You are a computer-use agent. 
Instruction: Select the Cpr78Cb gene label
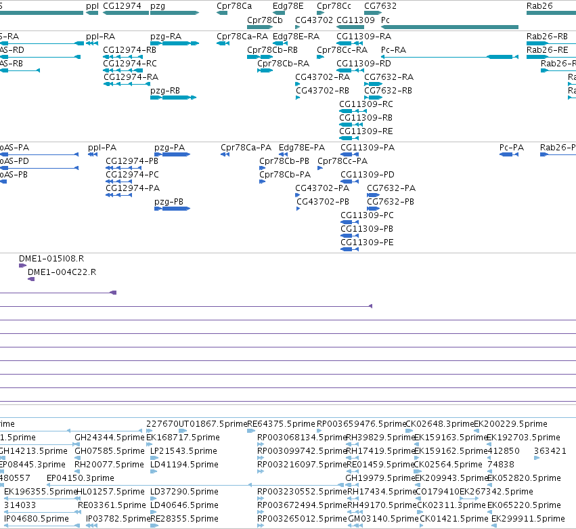click(265, 20)
